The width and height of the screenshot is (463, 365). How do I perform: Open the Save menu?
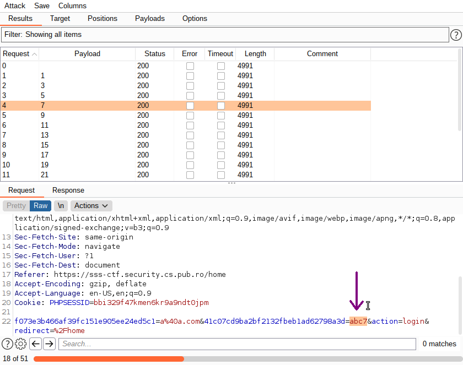point(42,6)
